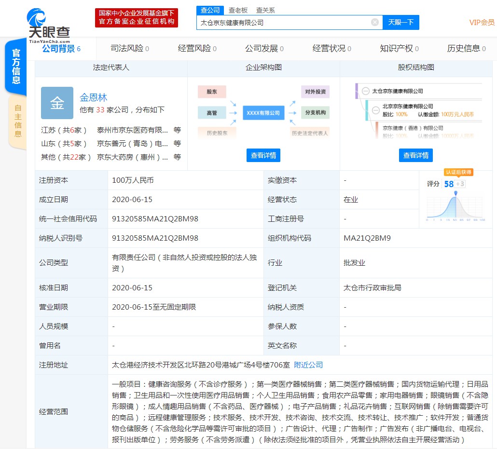Image resolution: width=497 pixels, height=449 pixels.
Task: Switch to 查关系 search tab
Action: pyautogui.click(x=265, y=11)
